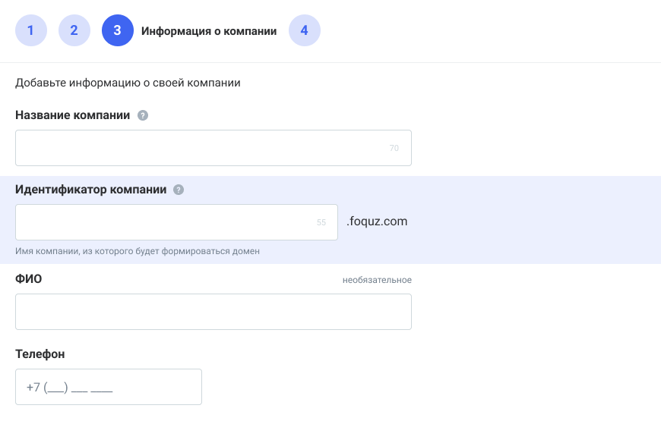
Task: Click the .foquz.com domain suffix
Action: [377, 221]
